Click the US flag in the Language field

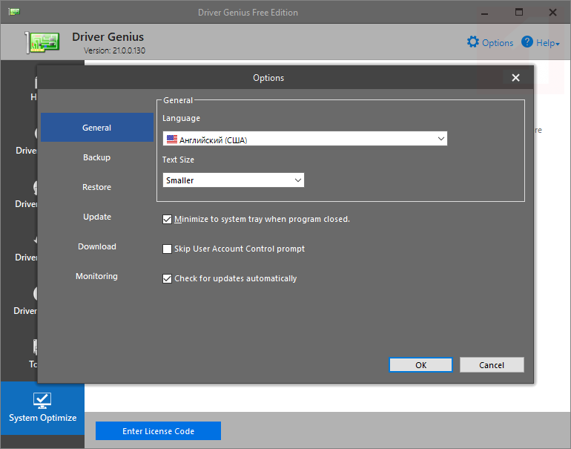point(172,139)
